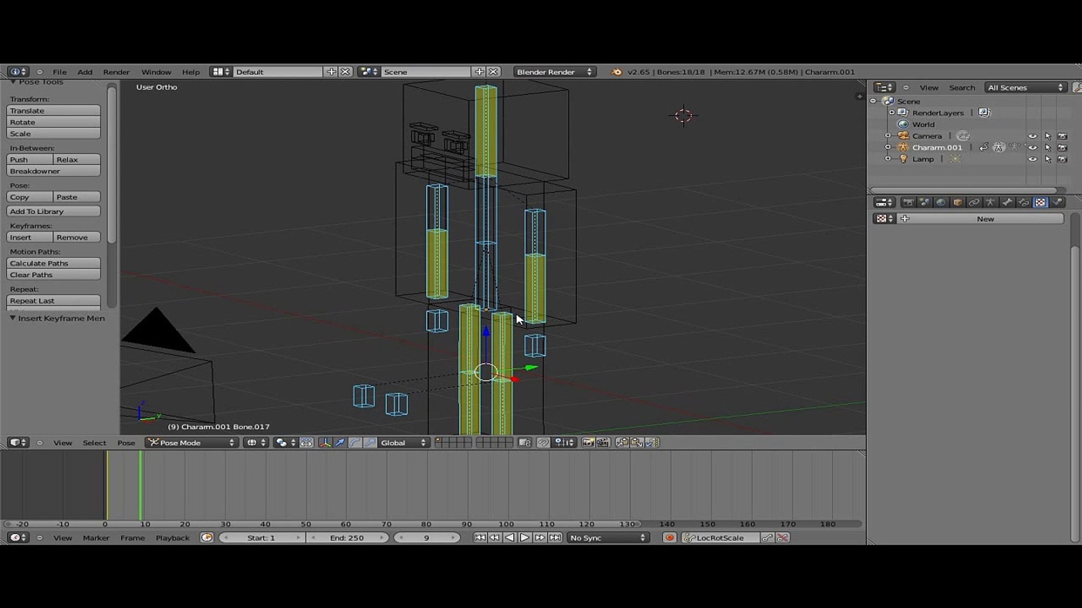Expand the RenderLayers tree item
1082x608 pixels.
892,113
